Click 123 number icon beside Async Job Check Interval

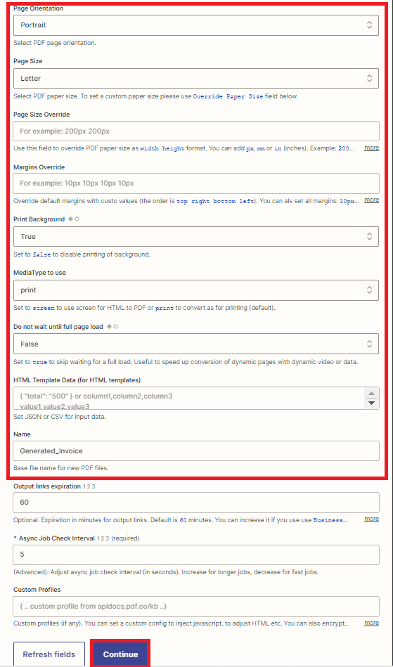click(103, 538)
